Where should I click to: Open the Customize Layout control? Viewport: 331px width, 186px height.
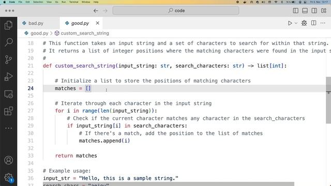[x=324, y=10]
